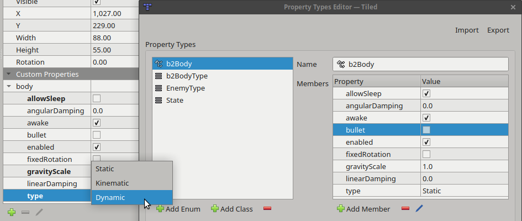The image size is (522, 221).
Task: Select bullet member row in Members table
Action: 420,130
